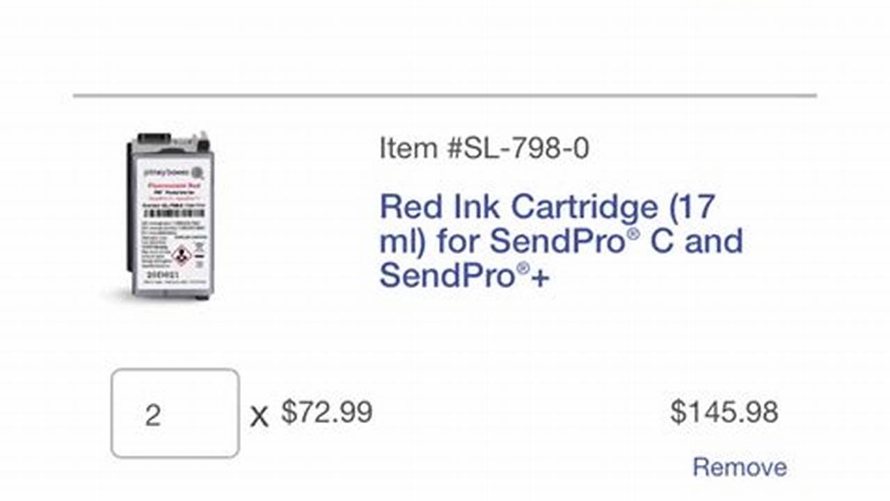Click the Fluorescent Red label on the cartridge
This screenshot has width=890, height=501.
[174, 184]
